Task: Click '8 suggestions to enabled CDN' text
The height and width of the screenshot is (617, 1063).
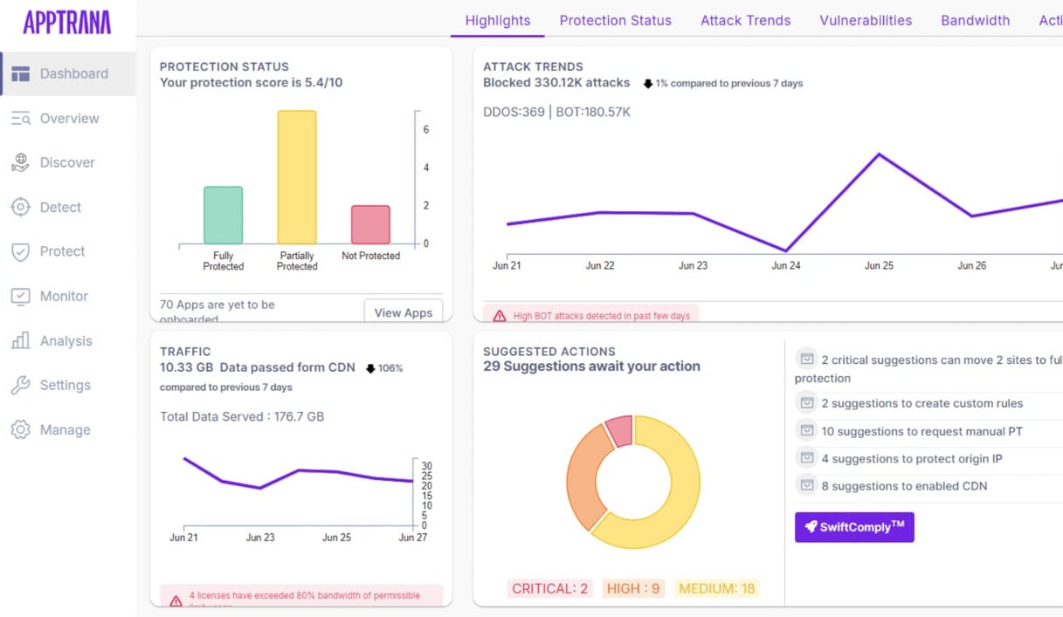Action: 905,486
